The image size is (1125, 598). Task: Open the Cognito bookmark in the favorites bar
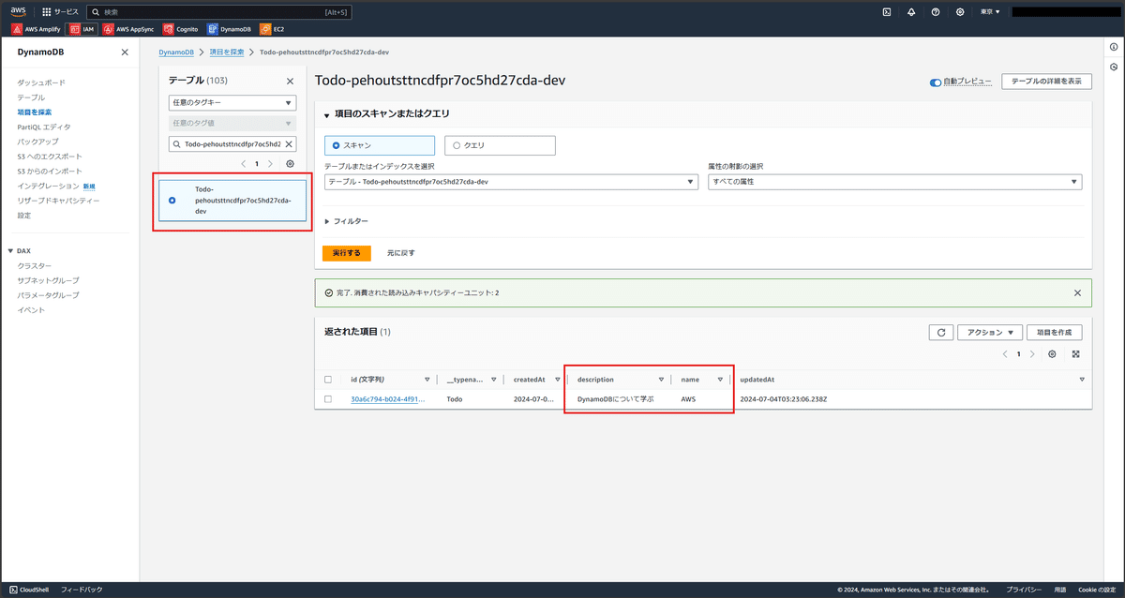click(x=180, y=29)
